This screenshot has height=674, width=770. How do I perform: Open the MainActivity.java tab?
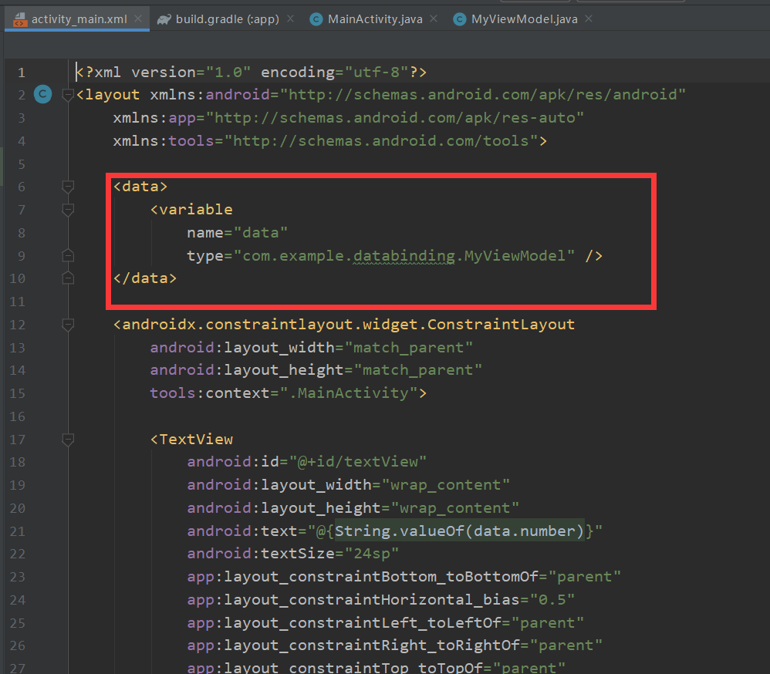(373, 19)
